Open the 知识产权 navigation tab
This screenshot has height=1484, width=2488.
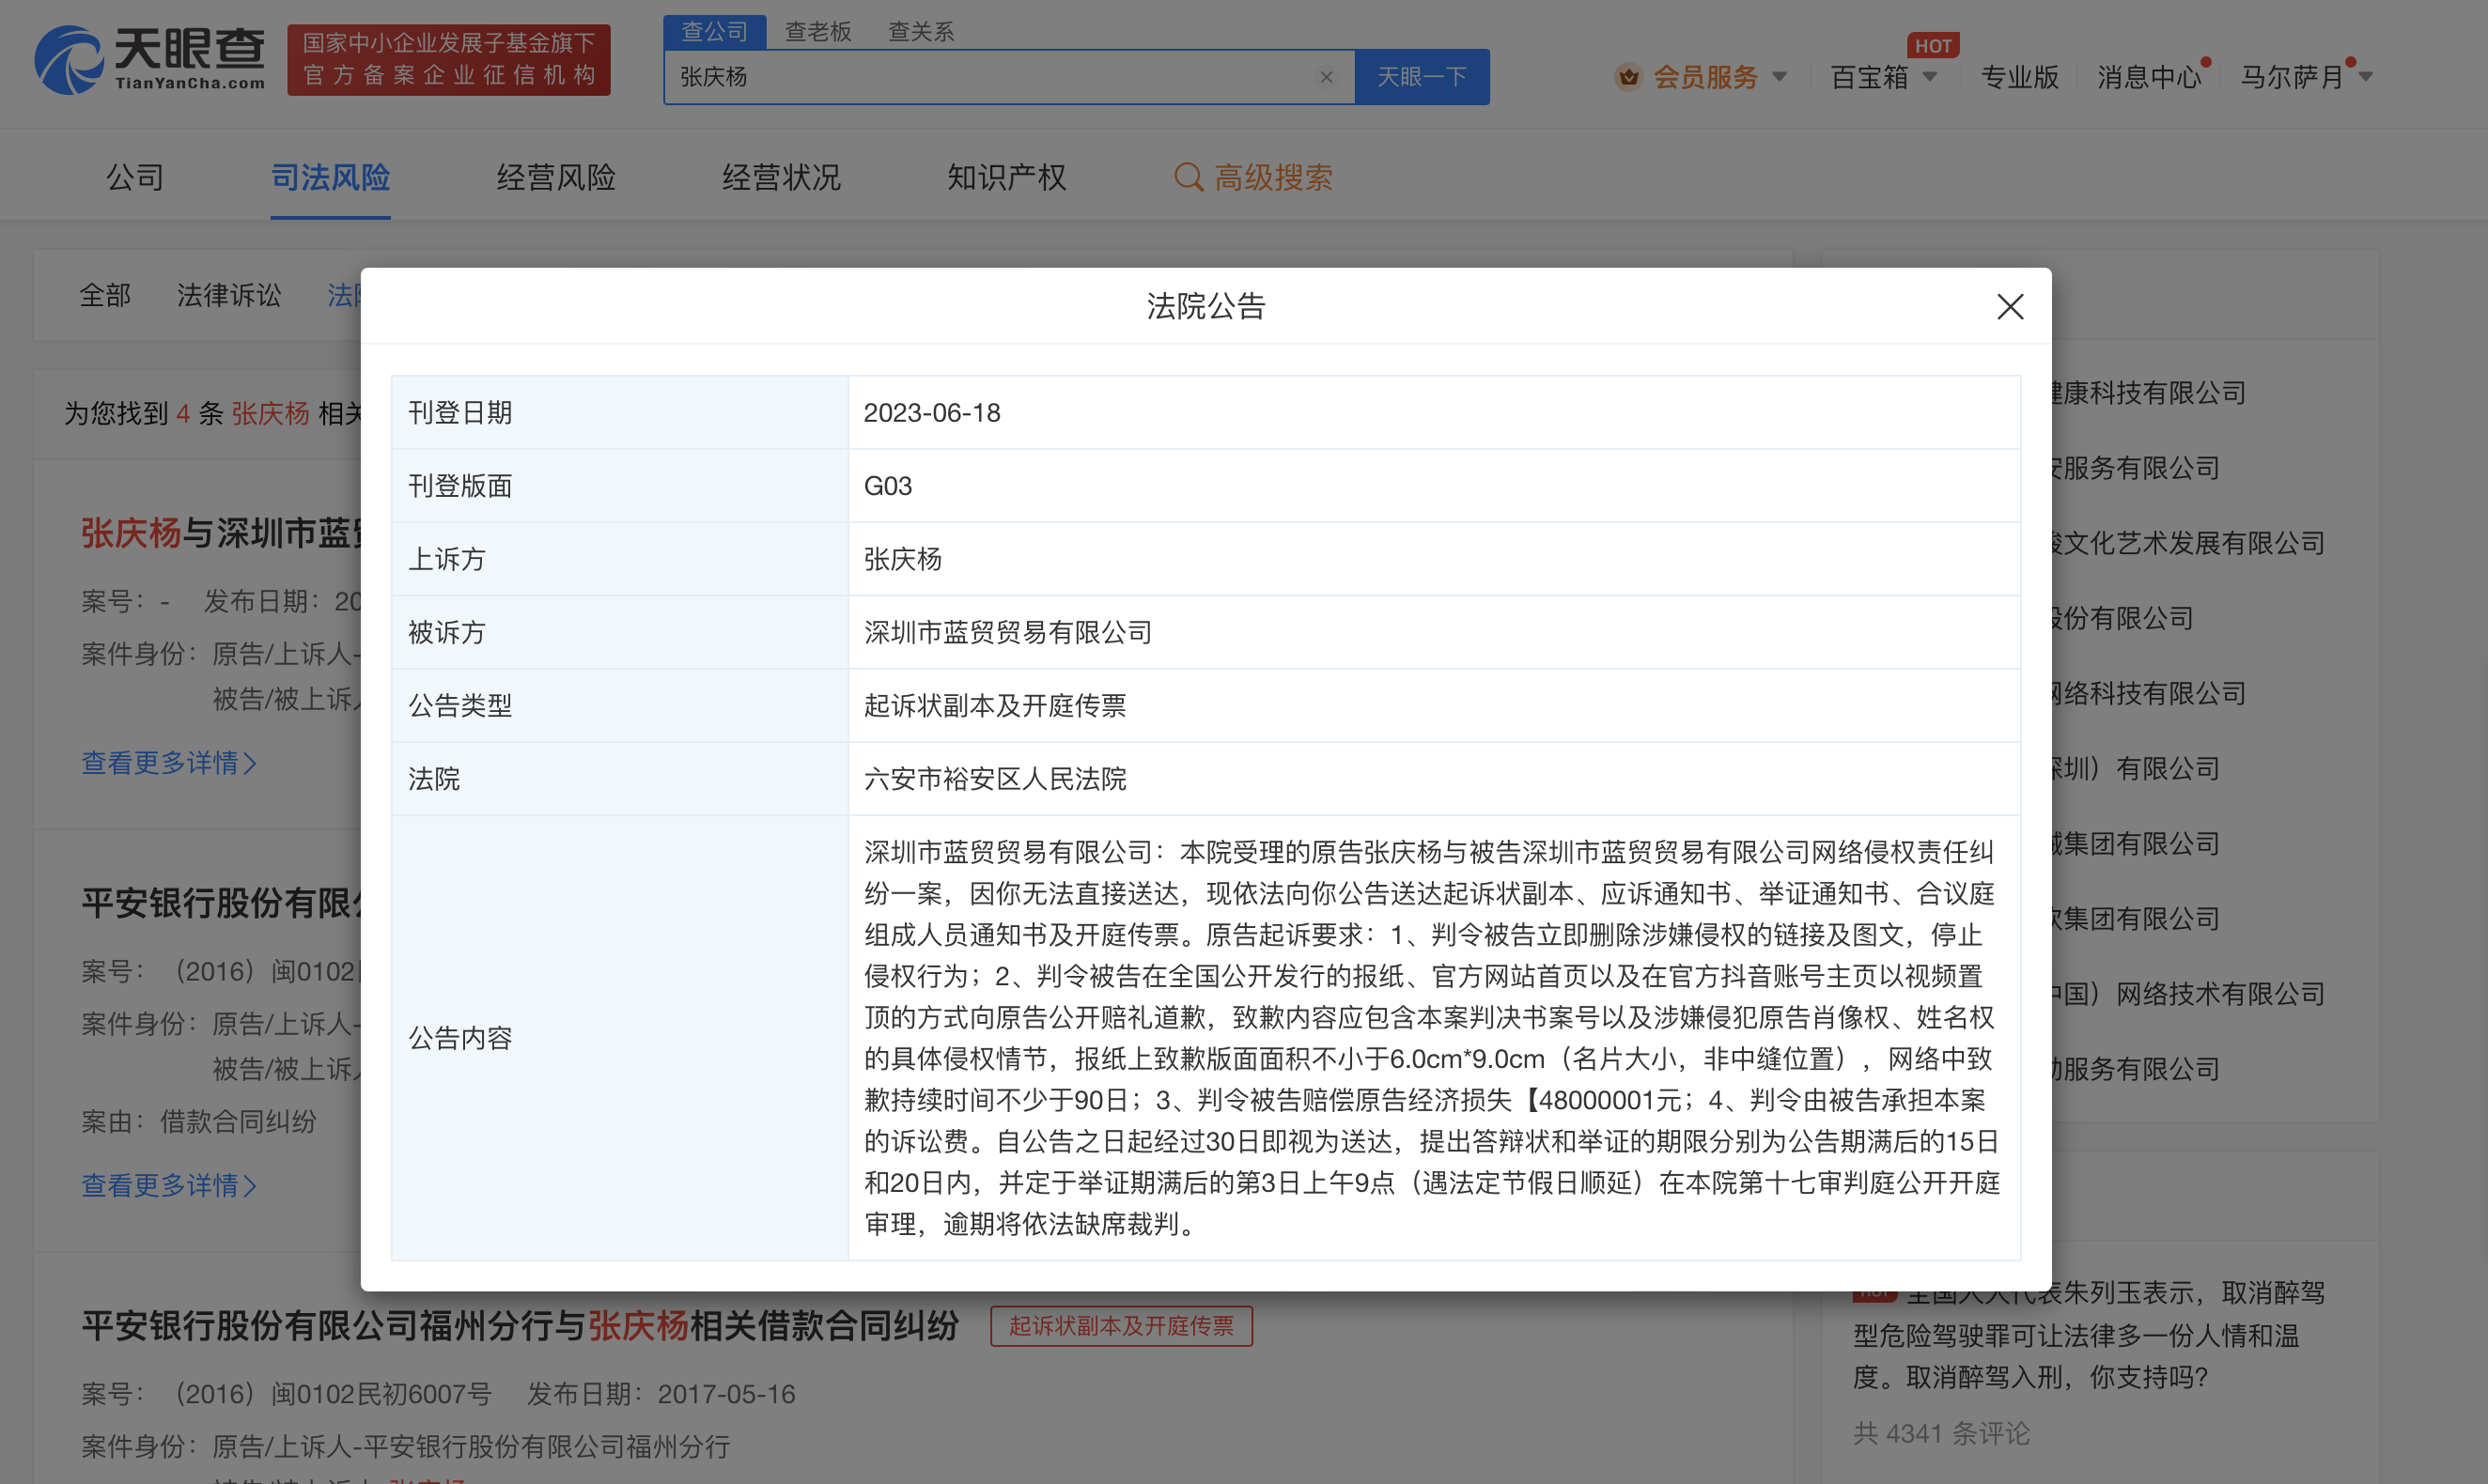click(1004, 177)
